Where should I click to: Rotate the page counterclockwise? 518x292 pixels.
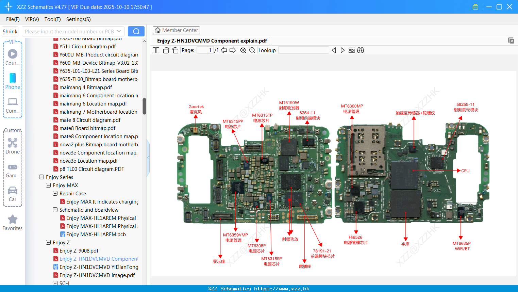tap(166, 50)
